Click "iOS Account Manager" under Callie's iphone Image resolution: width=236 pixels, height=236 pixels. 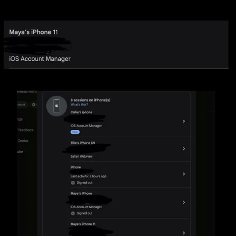(x=86, y=126)
